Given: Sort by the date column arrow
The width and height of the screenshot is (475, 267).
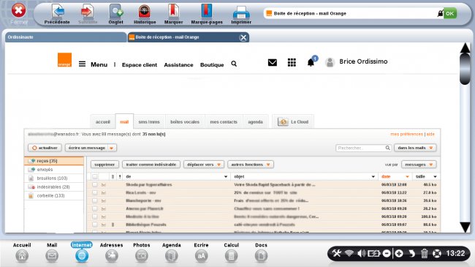Looking at the screenshot, I should click(x=407, y=176).
